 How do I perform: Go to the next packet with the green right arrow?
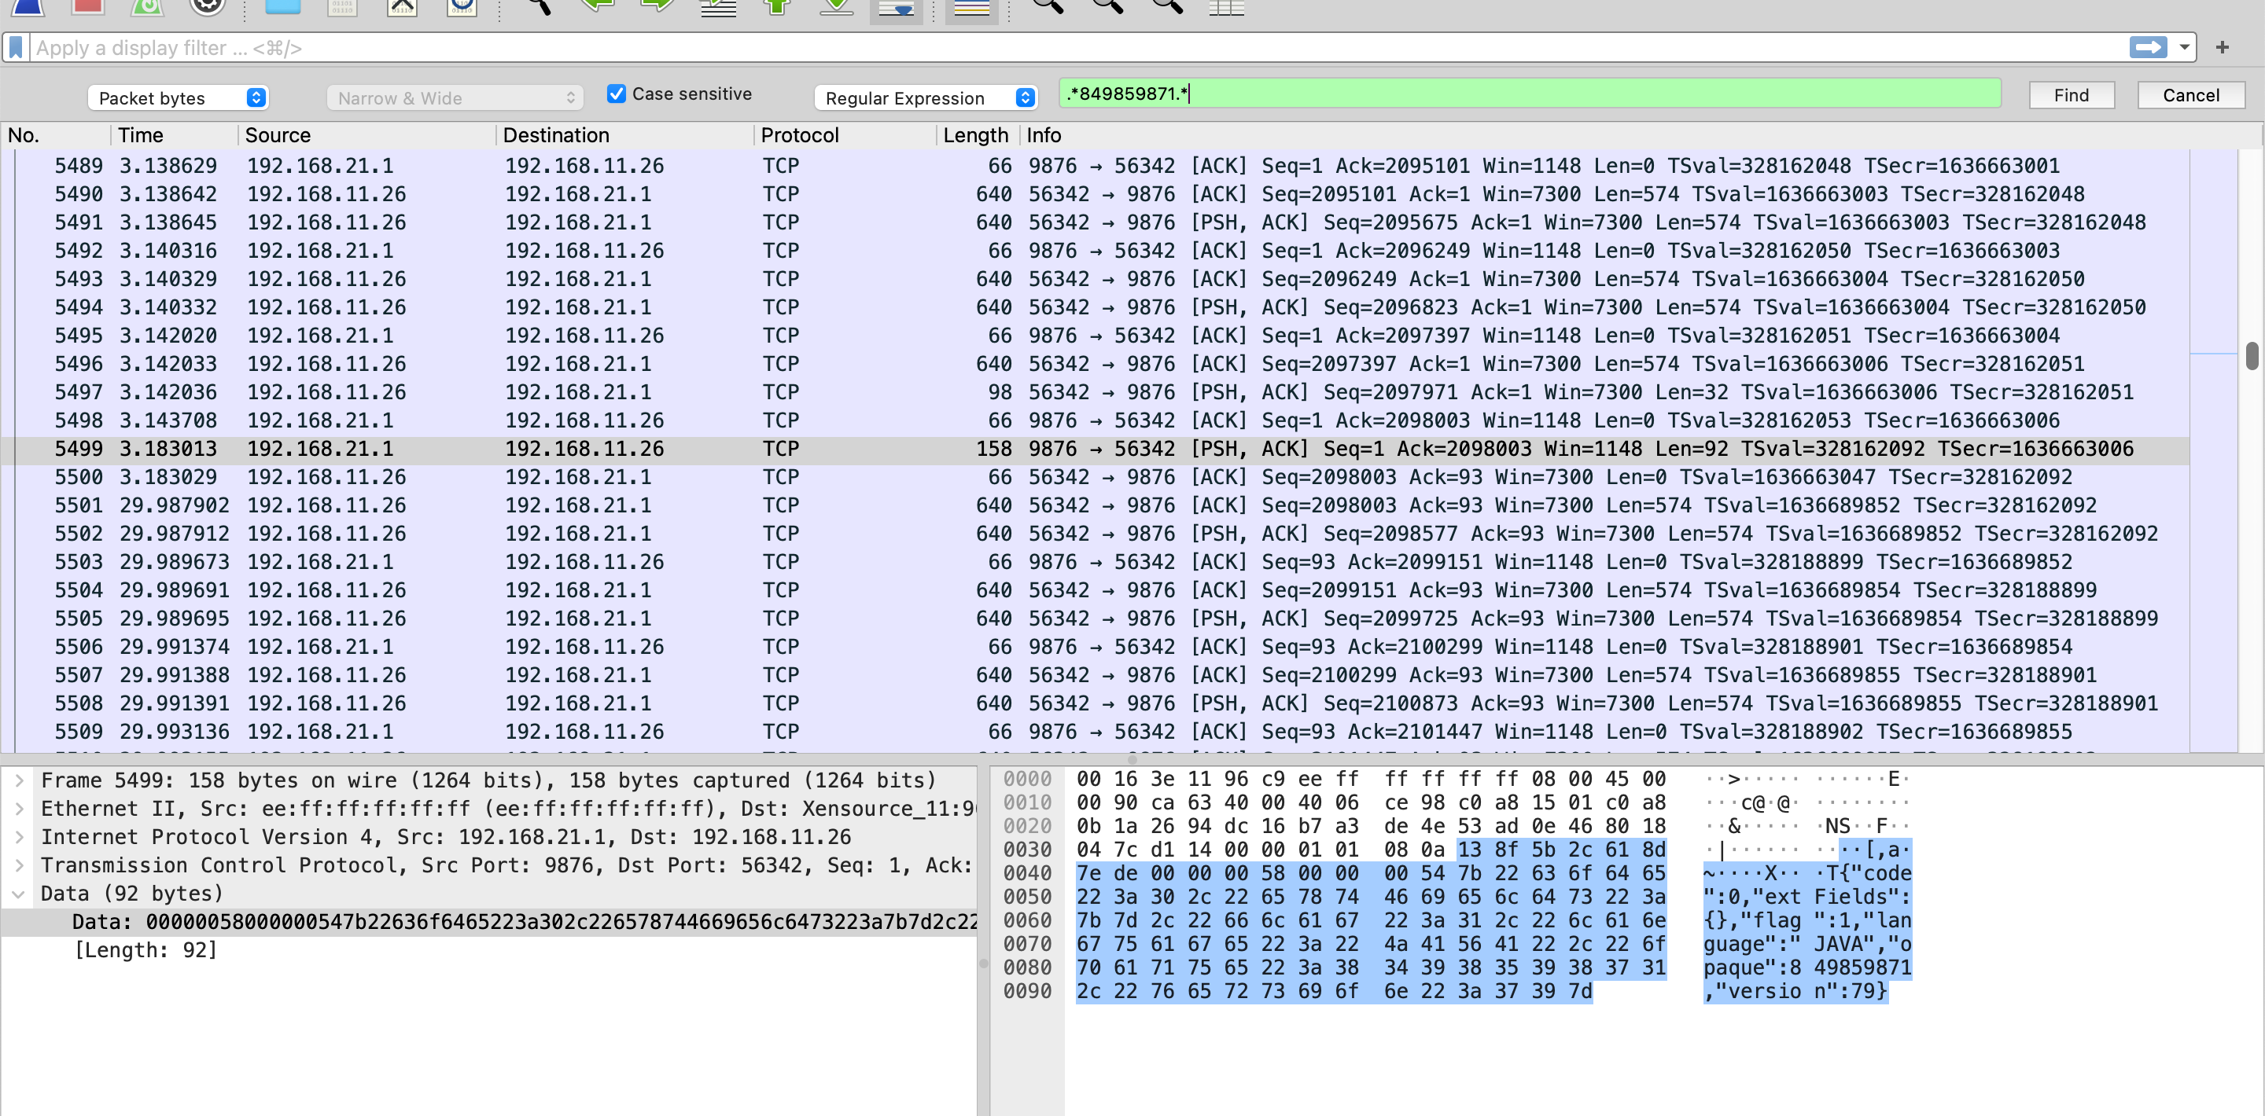[x=658, y=7]
